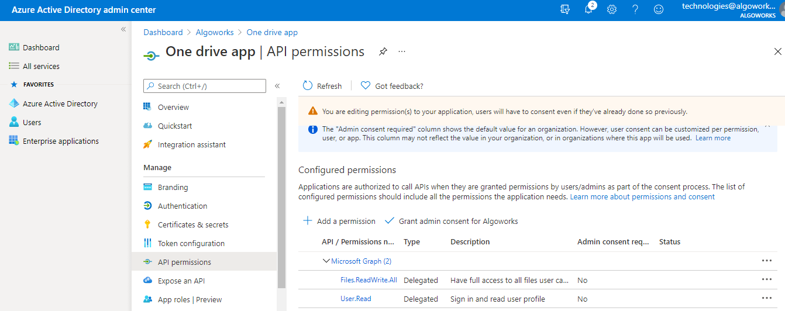Click the Got feedback? button
The height and width of the screenshot is (311, 785).
click(392, 86)
